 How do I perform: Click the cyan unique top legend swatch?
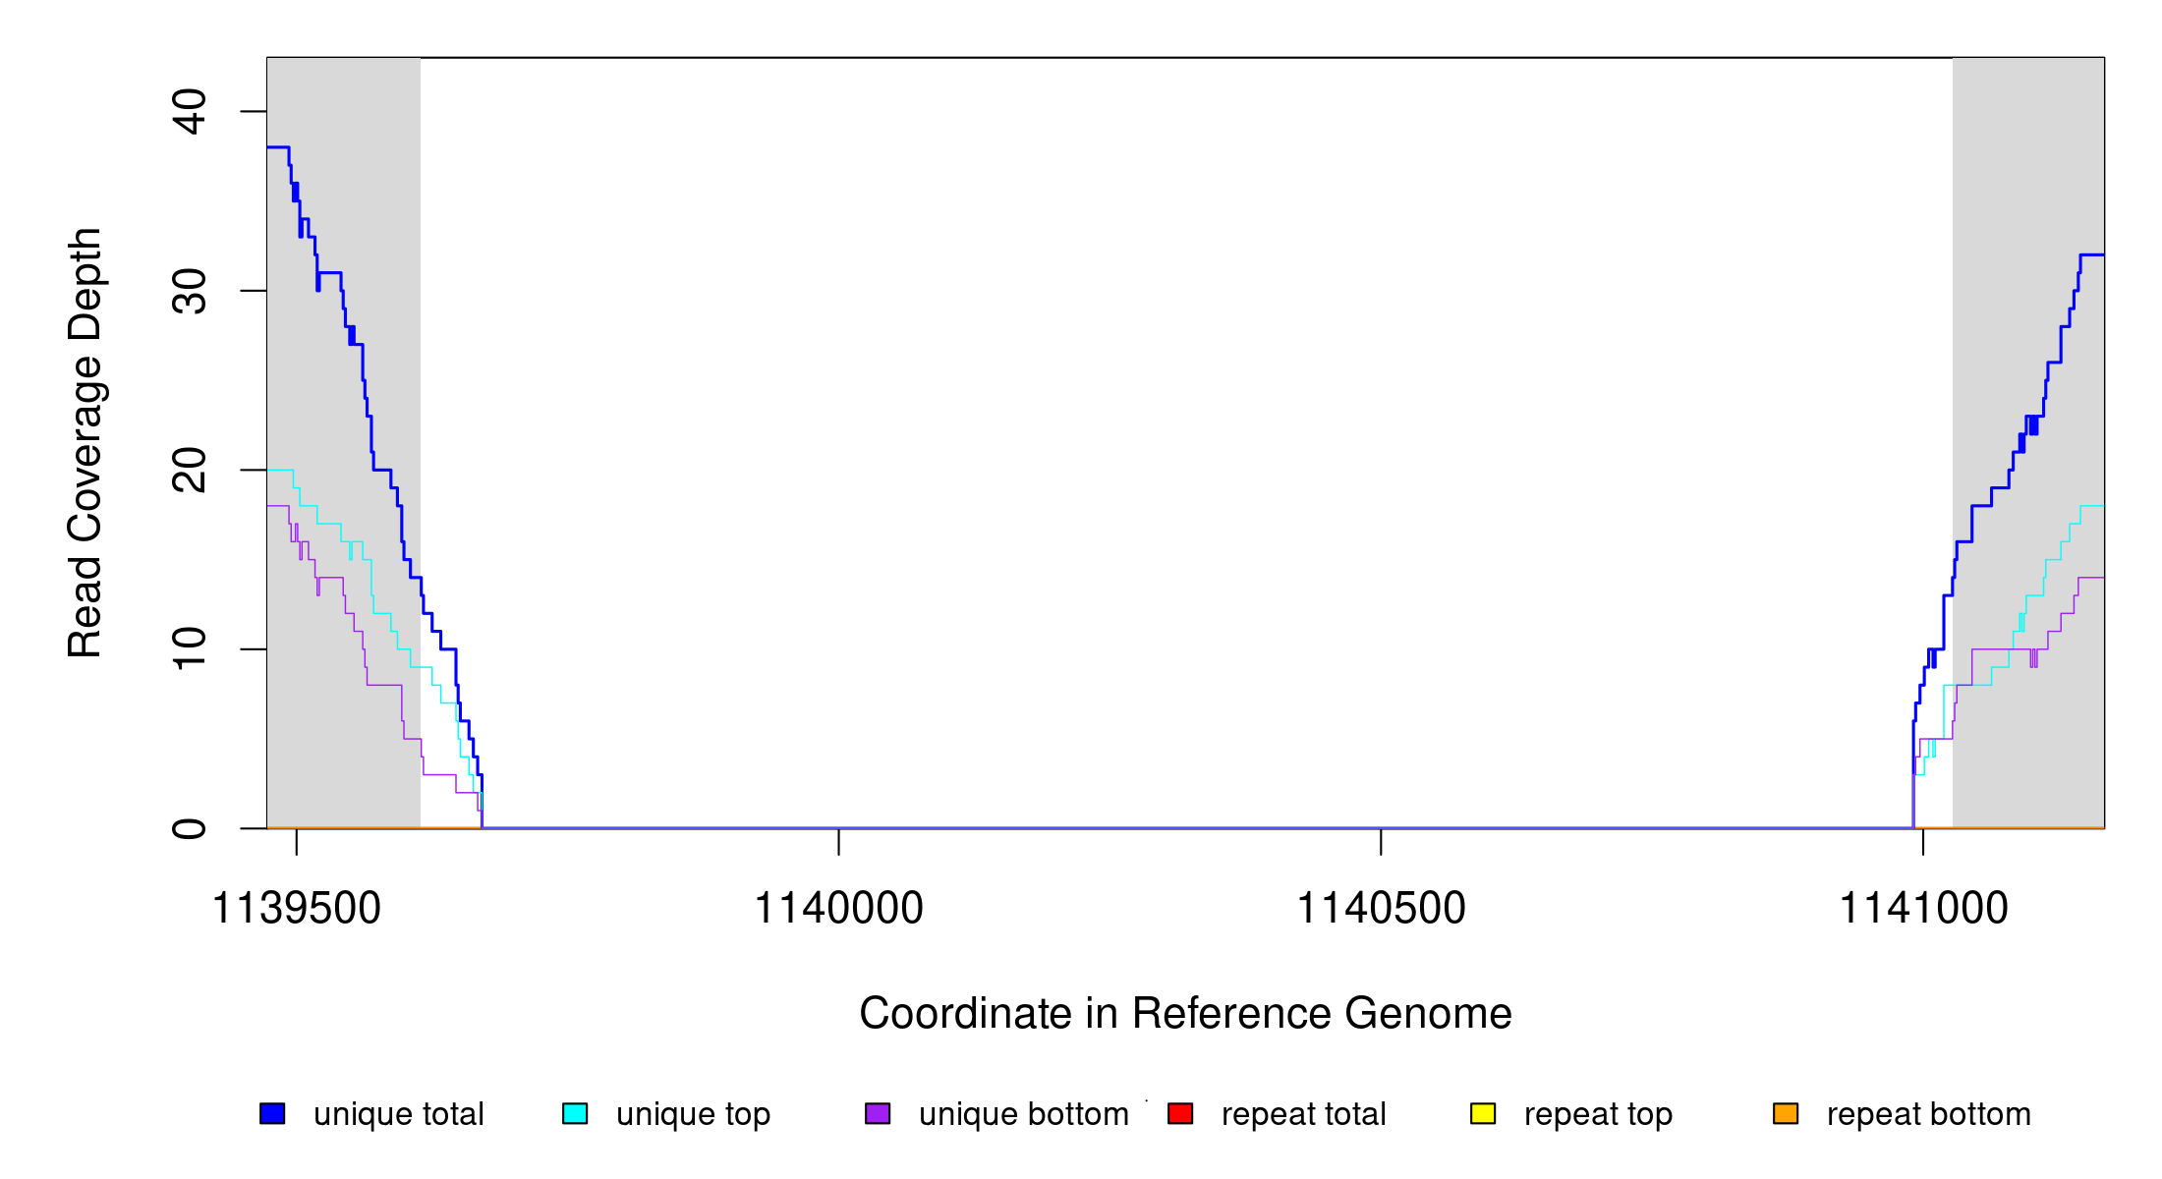[x=575, y=1113]
